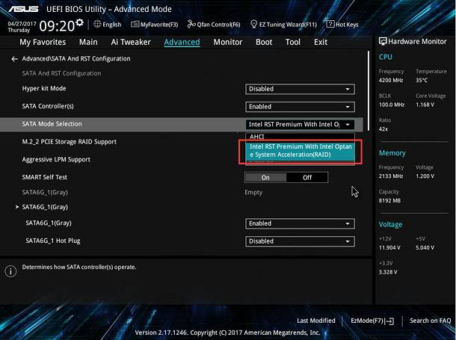Image resolution: width=456 pixels, height=340 pixels.
Task: Choose the AHCI option from the list
Action: click(x=300, y=137)
